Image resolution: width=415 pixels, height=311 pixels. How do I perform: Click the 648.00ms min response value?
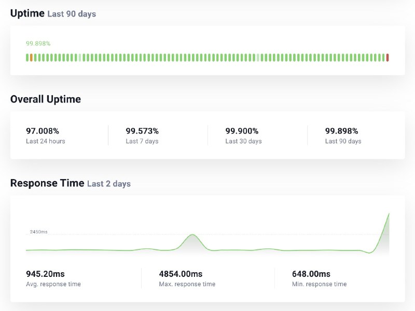coord(311,274)
